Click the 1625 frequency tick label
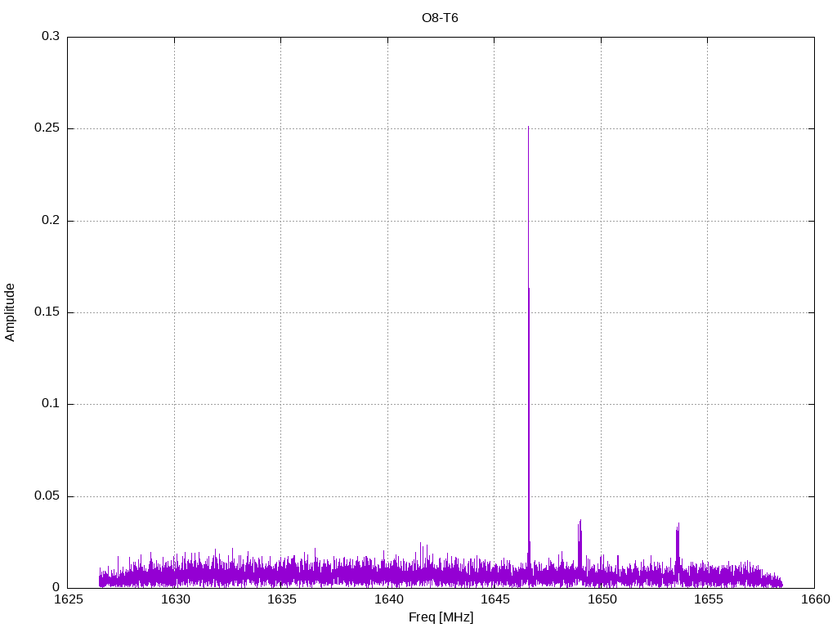This screenshot has width=837, height=628. click(69, 599)
